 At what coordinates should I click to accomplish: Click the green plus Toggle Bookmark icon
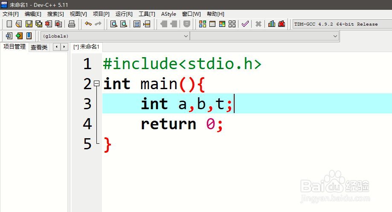coord(19,36)
